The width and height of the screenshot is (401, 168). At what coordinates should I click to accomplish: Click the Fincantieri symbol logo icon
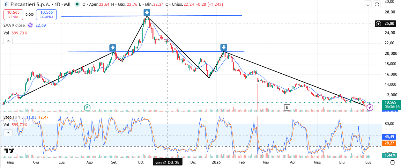(x=6, y=4)
